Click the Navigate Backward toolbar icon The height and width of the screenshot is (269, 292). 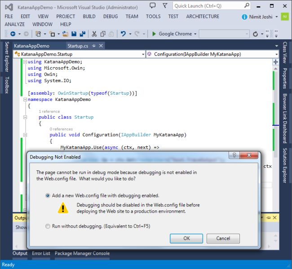(13, 34)
